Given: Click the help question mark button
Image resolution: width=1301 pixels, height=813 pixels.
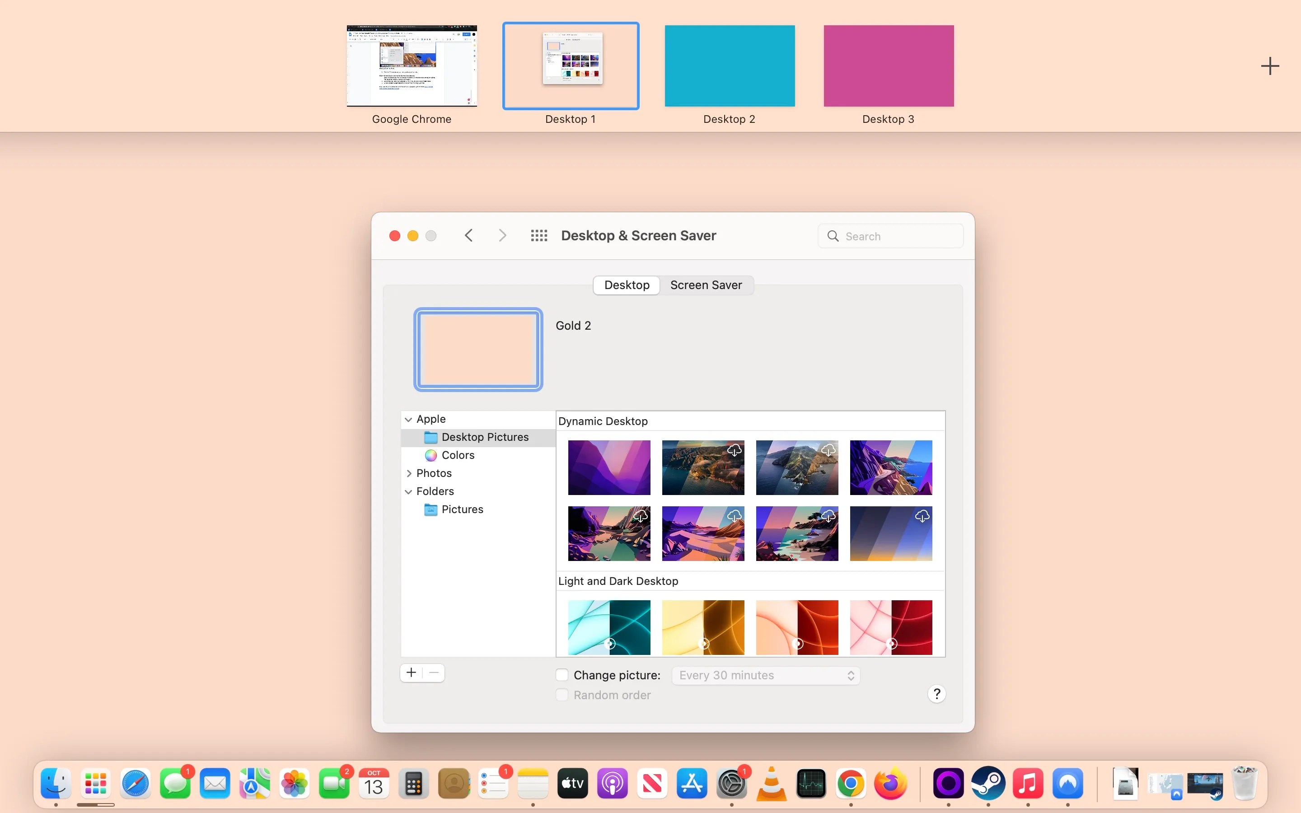Looking at the screenshot, I should pyautogui.click(x=936, y=694).
